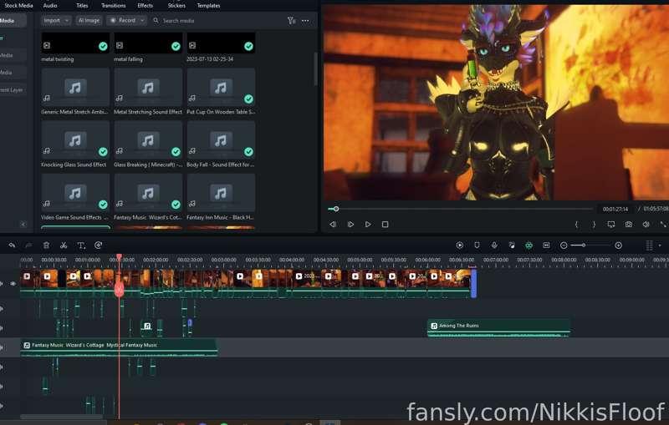This screenshot has height=425, width=669.
Task: Select Video Game Sound Effects item
Action: coord(75,193)
